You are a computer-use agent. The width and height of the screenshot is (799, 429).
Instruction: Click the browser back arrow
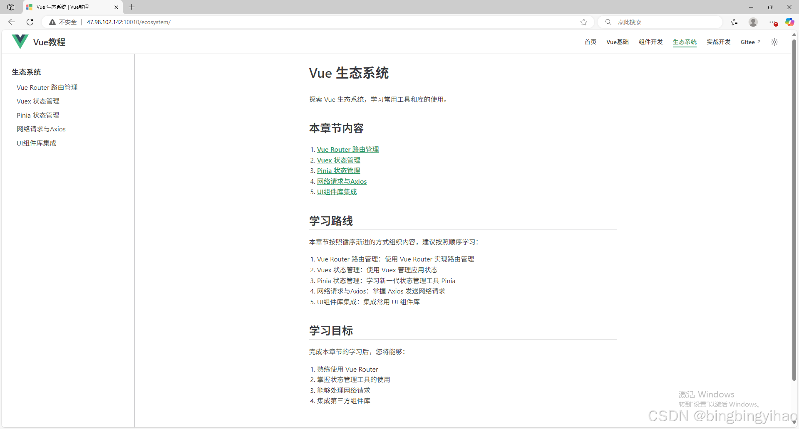(12, 22)
